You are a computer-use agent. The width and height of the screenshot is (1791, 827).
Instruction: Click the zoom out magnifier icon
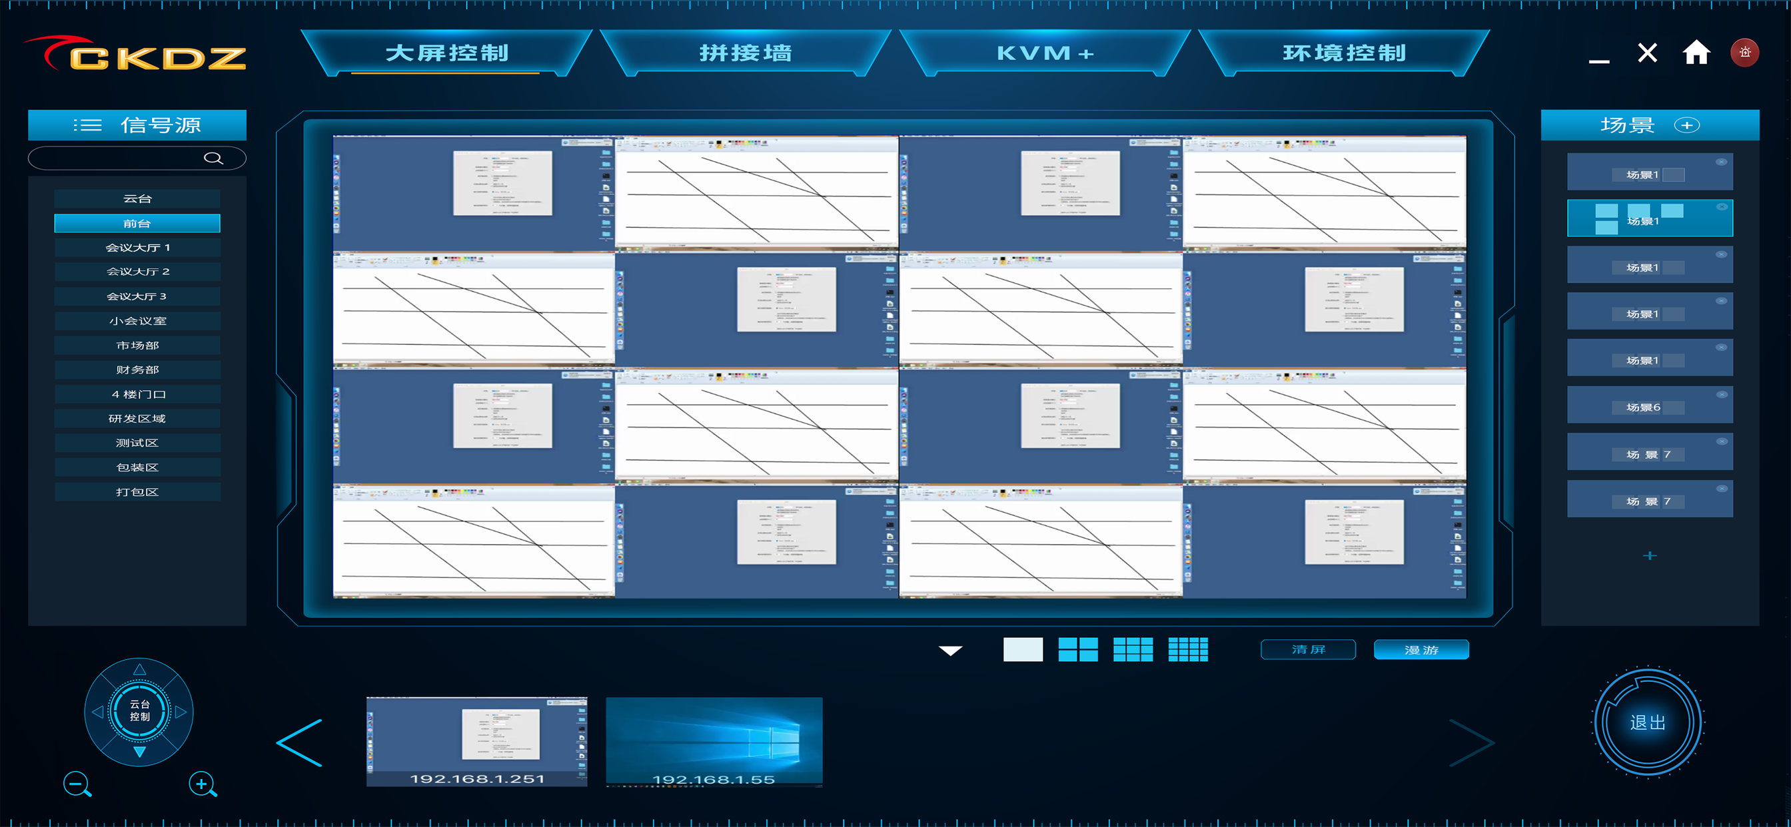tap(77, 784)
